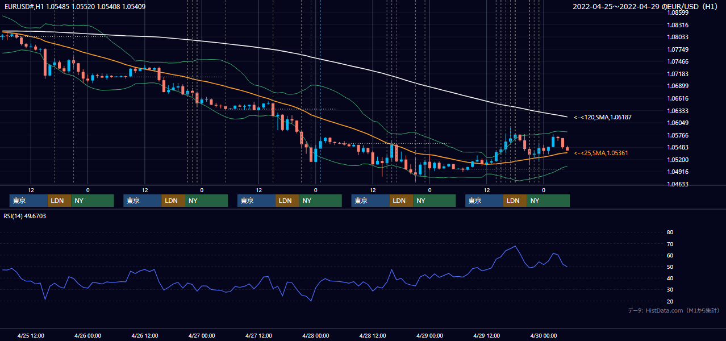Select the 4/30 00:00 date label
This screenshot has height=341, width=726.
coord(543,335)
